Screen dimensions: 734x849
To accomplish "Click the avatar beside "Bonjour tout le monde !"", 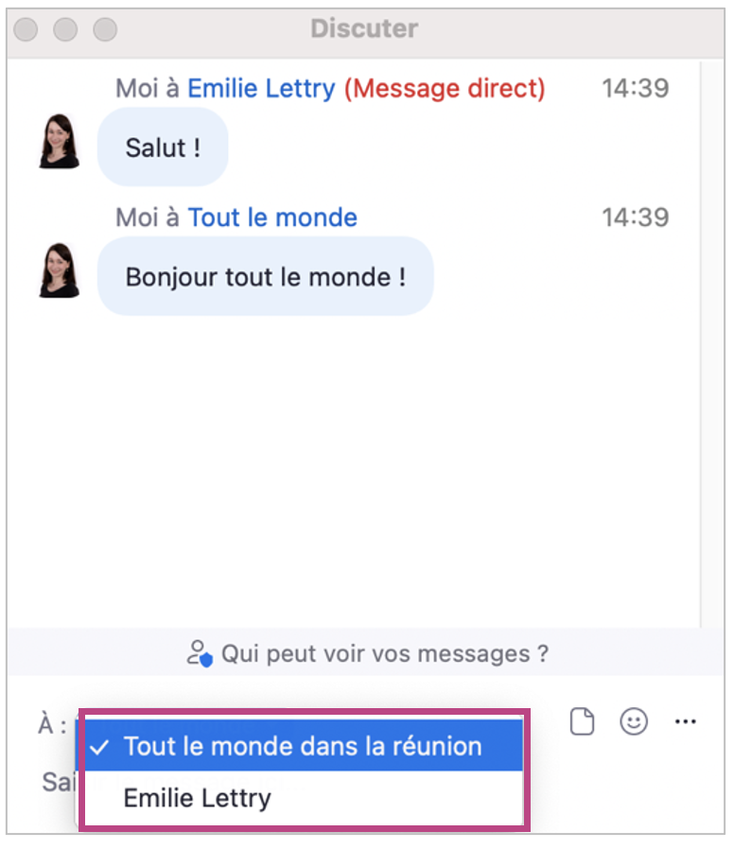I will coord(59,271).
